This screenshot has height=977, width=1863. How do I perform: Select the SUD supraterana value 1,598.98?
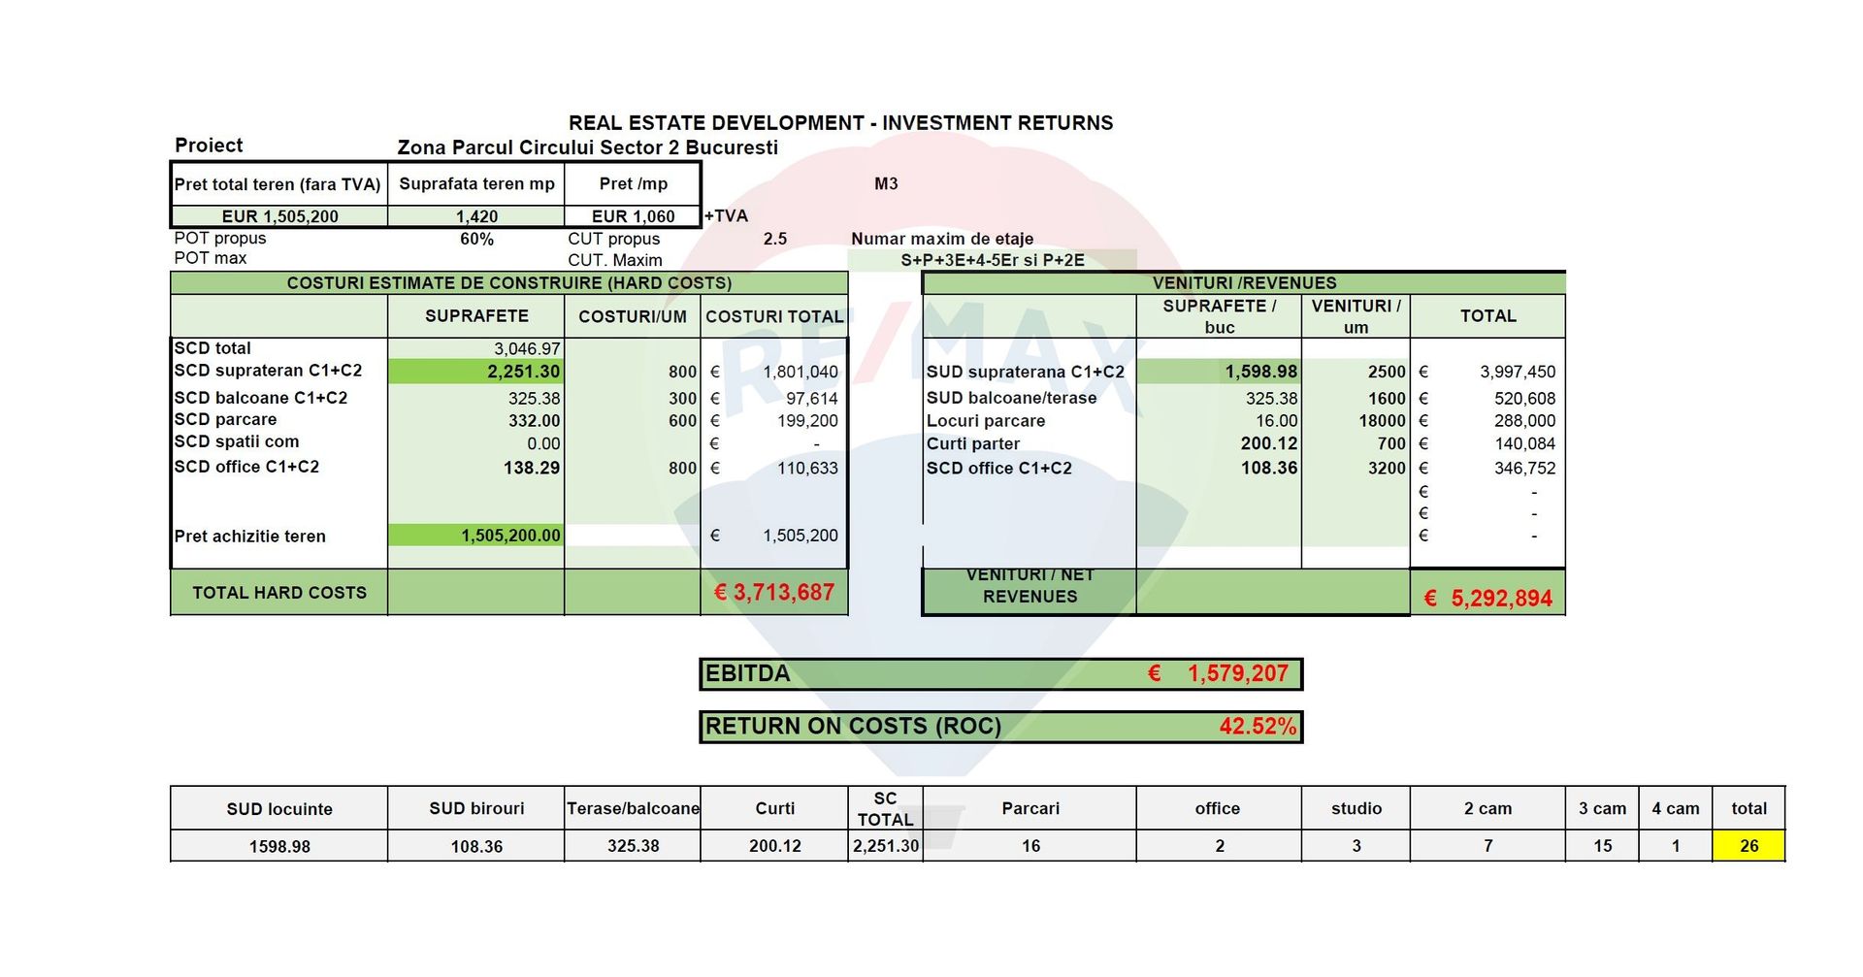coord(1219,372)
